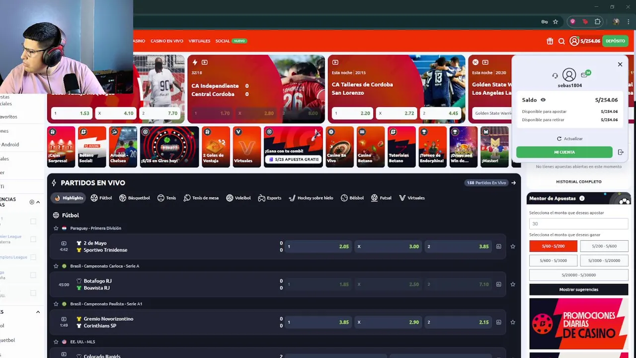Refresh balance with Actualizar
This screenshot has height=358, width=636.
pyautogui.click(x=569, y=139)
